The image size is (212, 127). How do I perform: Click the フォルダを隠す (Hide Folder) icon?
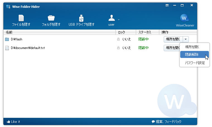[x=51, y=18]
